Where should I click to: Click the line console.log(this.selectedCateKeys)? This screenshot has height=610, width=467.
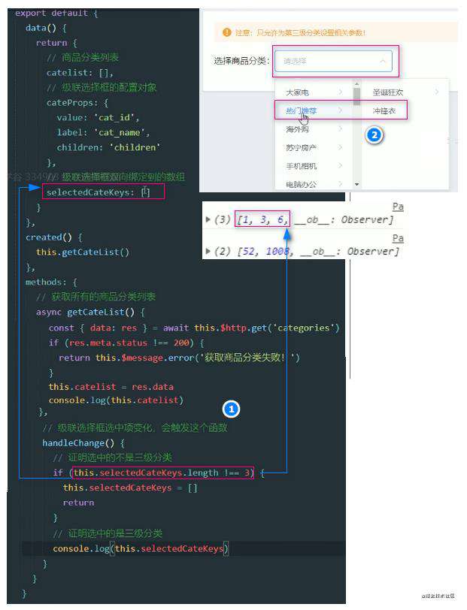tap(141, 548)
